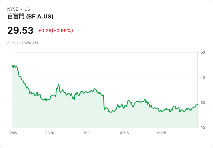This screenshot has width=213, height=148.
Task: Click the 40 y-axis price label
Action: 203,78
